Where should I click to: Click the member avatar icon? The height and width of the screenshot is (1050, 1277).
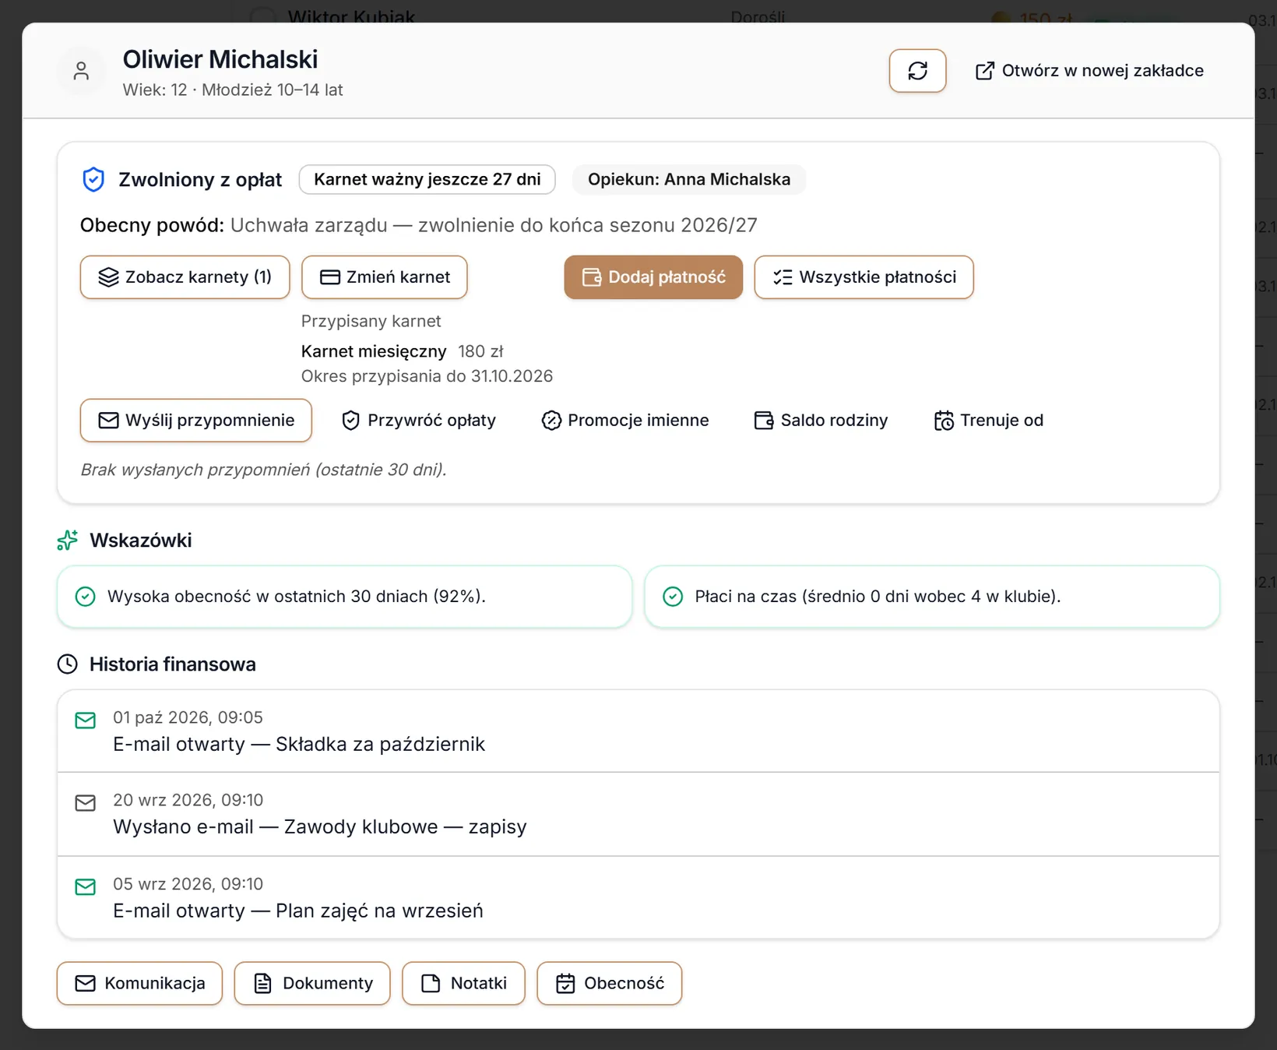(x=81, y=71)
